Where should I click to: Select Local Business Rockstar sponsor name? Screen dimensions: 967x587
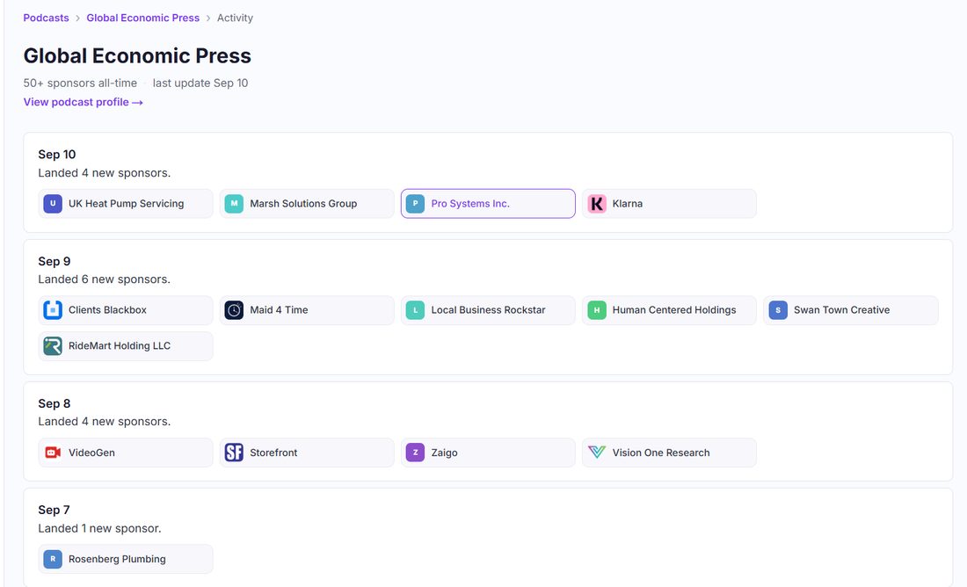[x=488, y=310]
